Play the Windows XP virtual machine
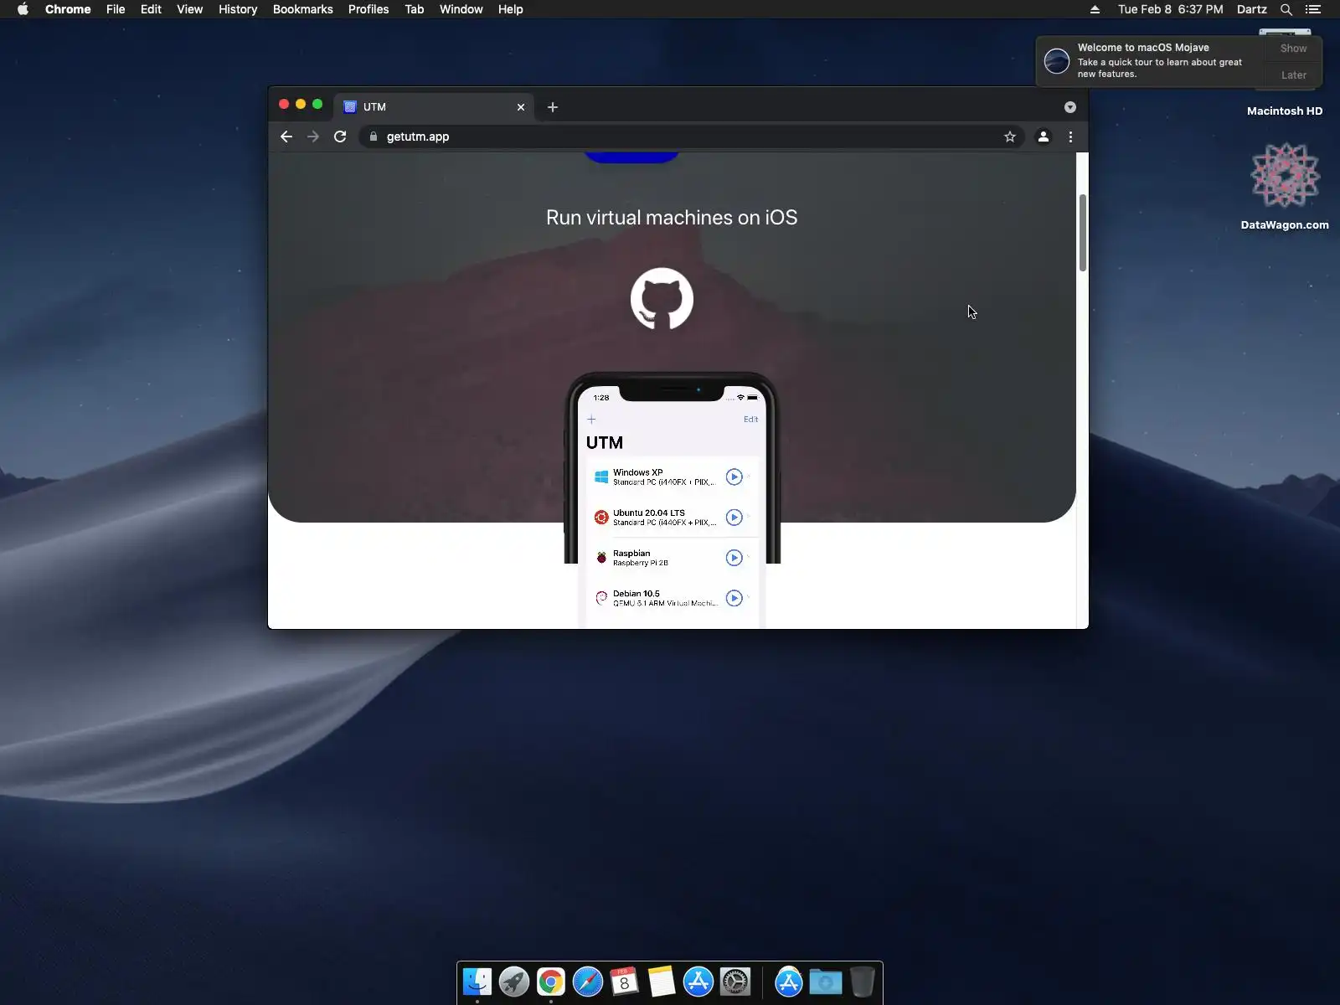This screenshot has width=1340, height=1005. click(x=734, y=477)
